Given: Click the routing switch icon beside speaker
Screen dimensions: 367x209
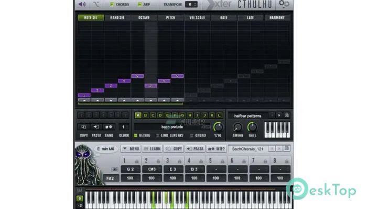Looking at the screenshot, I should point(96,4).
